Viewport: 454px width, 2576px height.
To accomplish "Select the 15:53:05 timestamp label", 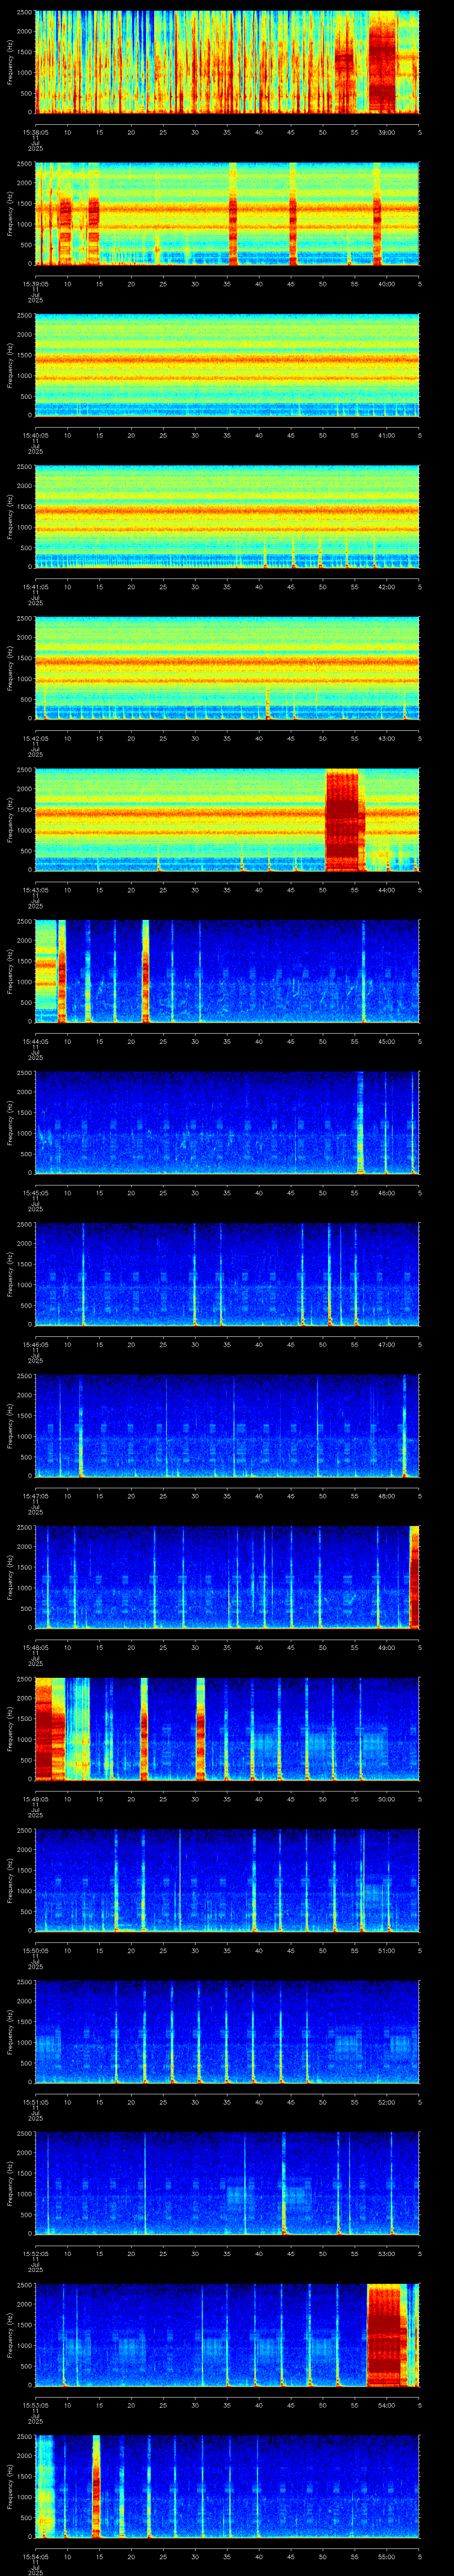I will point(35,2405).
